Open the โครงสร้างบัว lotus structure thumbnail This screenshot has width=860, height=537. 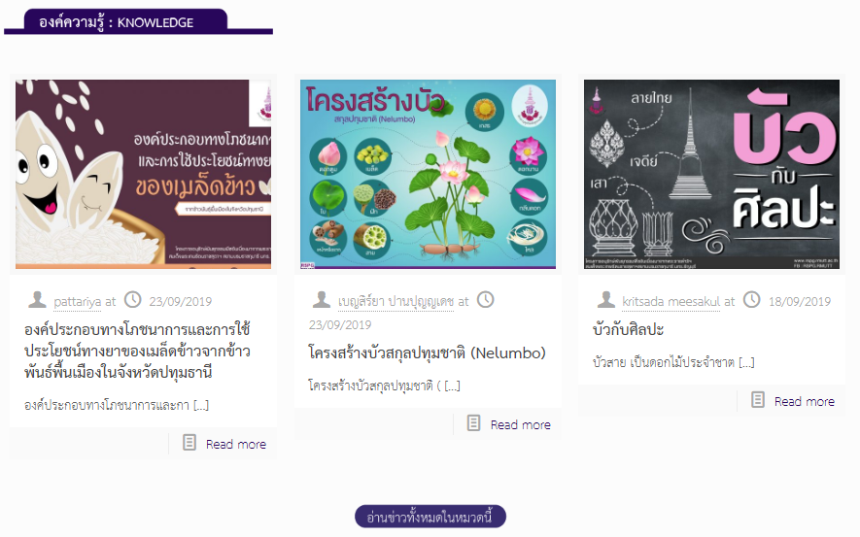[428, 174]
